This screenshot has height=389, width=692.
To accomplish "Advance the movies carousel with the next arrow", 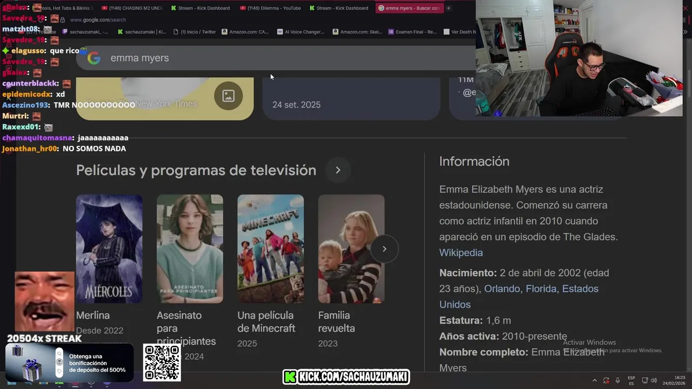I will [384, 249].
